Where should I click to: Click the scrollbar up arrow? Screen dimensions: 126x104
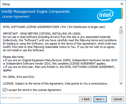coord(121,27)
